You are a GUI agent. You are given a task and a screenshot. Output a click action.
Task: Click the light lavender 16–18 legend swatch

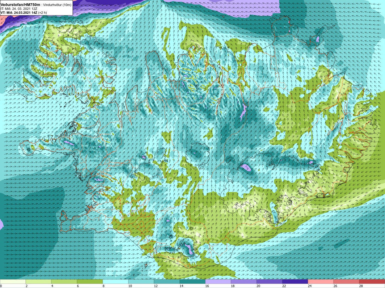click(x=218, y=282)
